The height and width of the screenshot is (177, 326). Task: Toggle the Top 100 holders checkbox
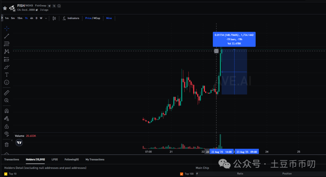click(x=181, y=174)
